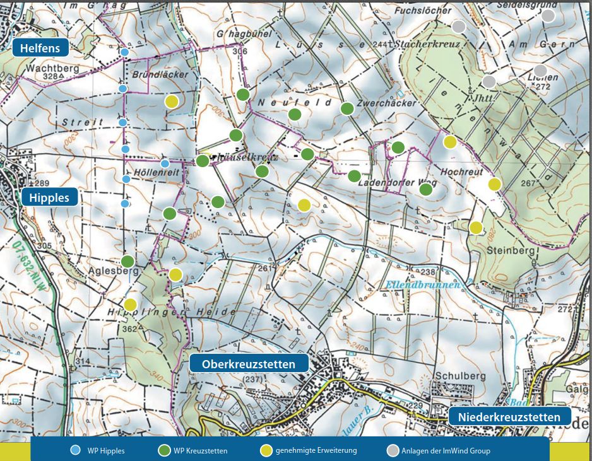Image resolution: width=592 pixels, height=461 pixels.
Task: Click the yellow marker above Steinberg
Action: (x=476, y=228)
